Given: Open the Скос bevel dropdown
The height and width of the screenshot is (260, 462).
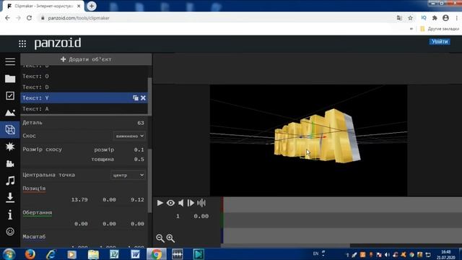Looking at the screenshot, I should 129,136.
